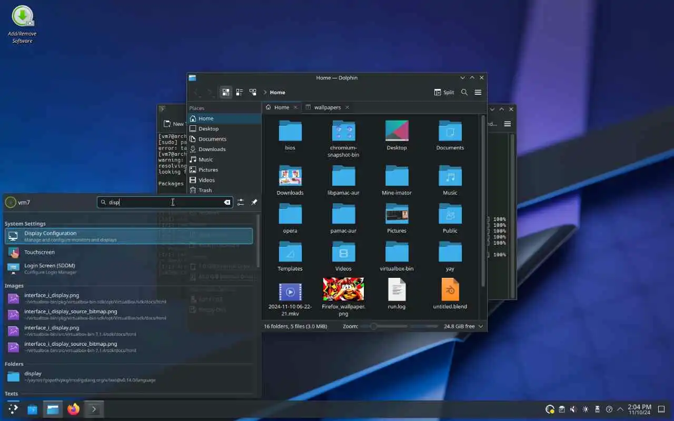Click the vm7 user avatar
The image size is (674, 421).
[x=11, y=202]
